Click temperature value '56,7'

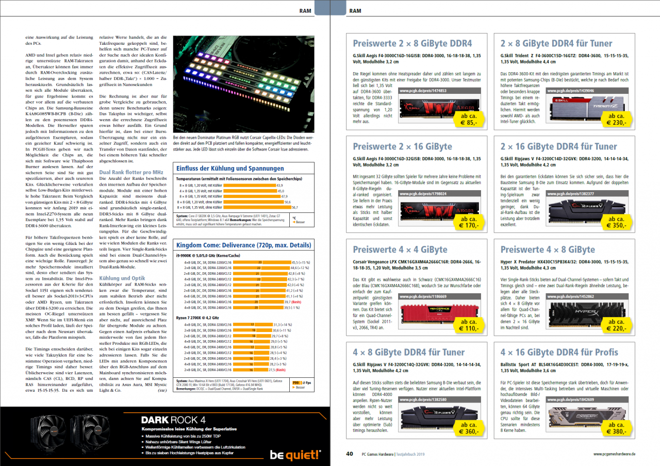tap(295, 207)
